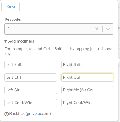Switch to the Keys tab
Screen dimensions: 120x122
[x=11, y=6]
